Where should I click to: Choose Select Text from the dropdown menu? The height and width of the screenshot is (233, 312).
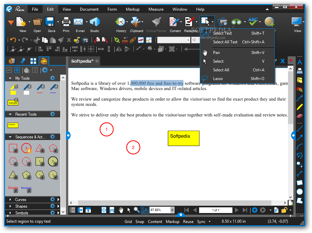pyautogui.click(x=238, y=33)
